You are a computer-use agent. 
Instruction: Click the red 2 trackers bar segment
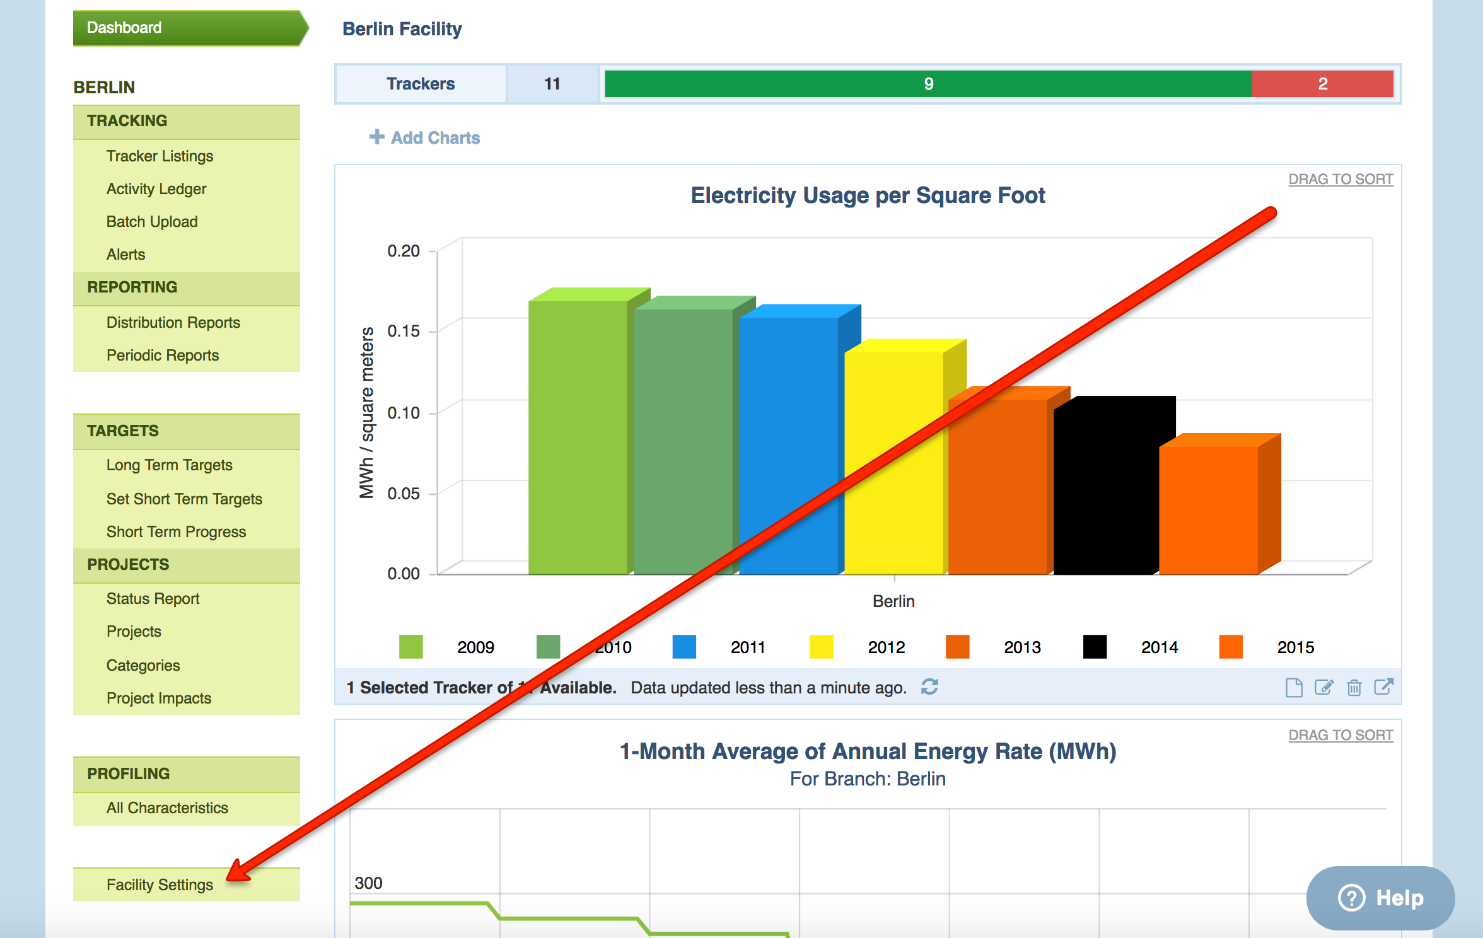pyautogui.click(x=1322, y=84)
